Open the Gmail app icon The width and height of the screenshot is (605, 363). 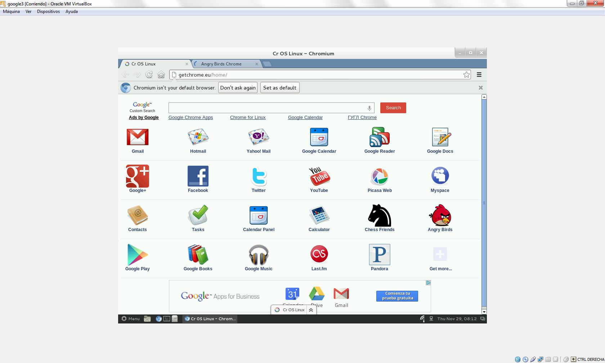pyautogui.click(x=138, y=137)
